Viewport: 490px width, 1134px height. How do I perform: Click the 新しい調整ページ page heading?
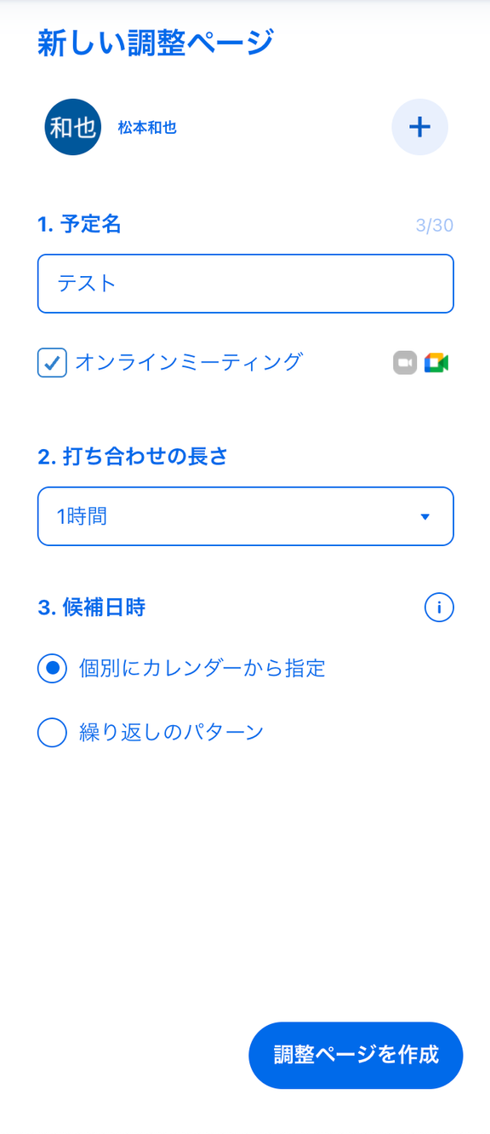pyautogui.click(x=156, y=42)
